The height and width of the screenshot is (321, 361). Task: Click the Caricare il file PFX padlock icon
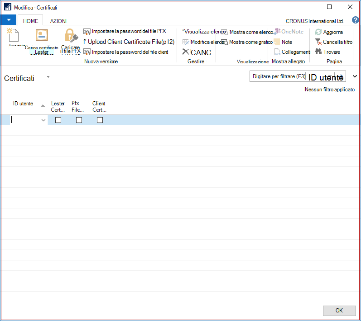[71, 35]
